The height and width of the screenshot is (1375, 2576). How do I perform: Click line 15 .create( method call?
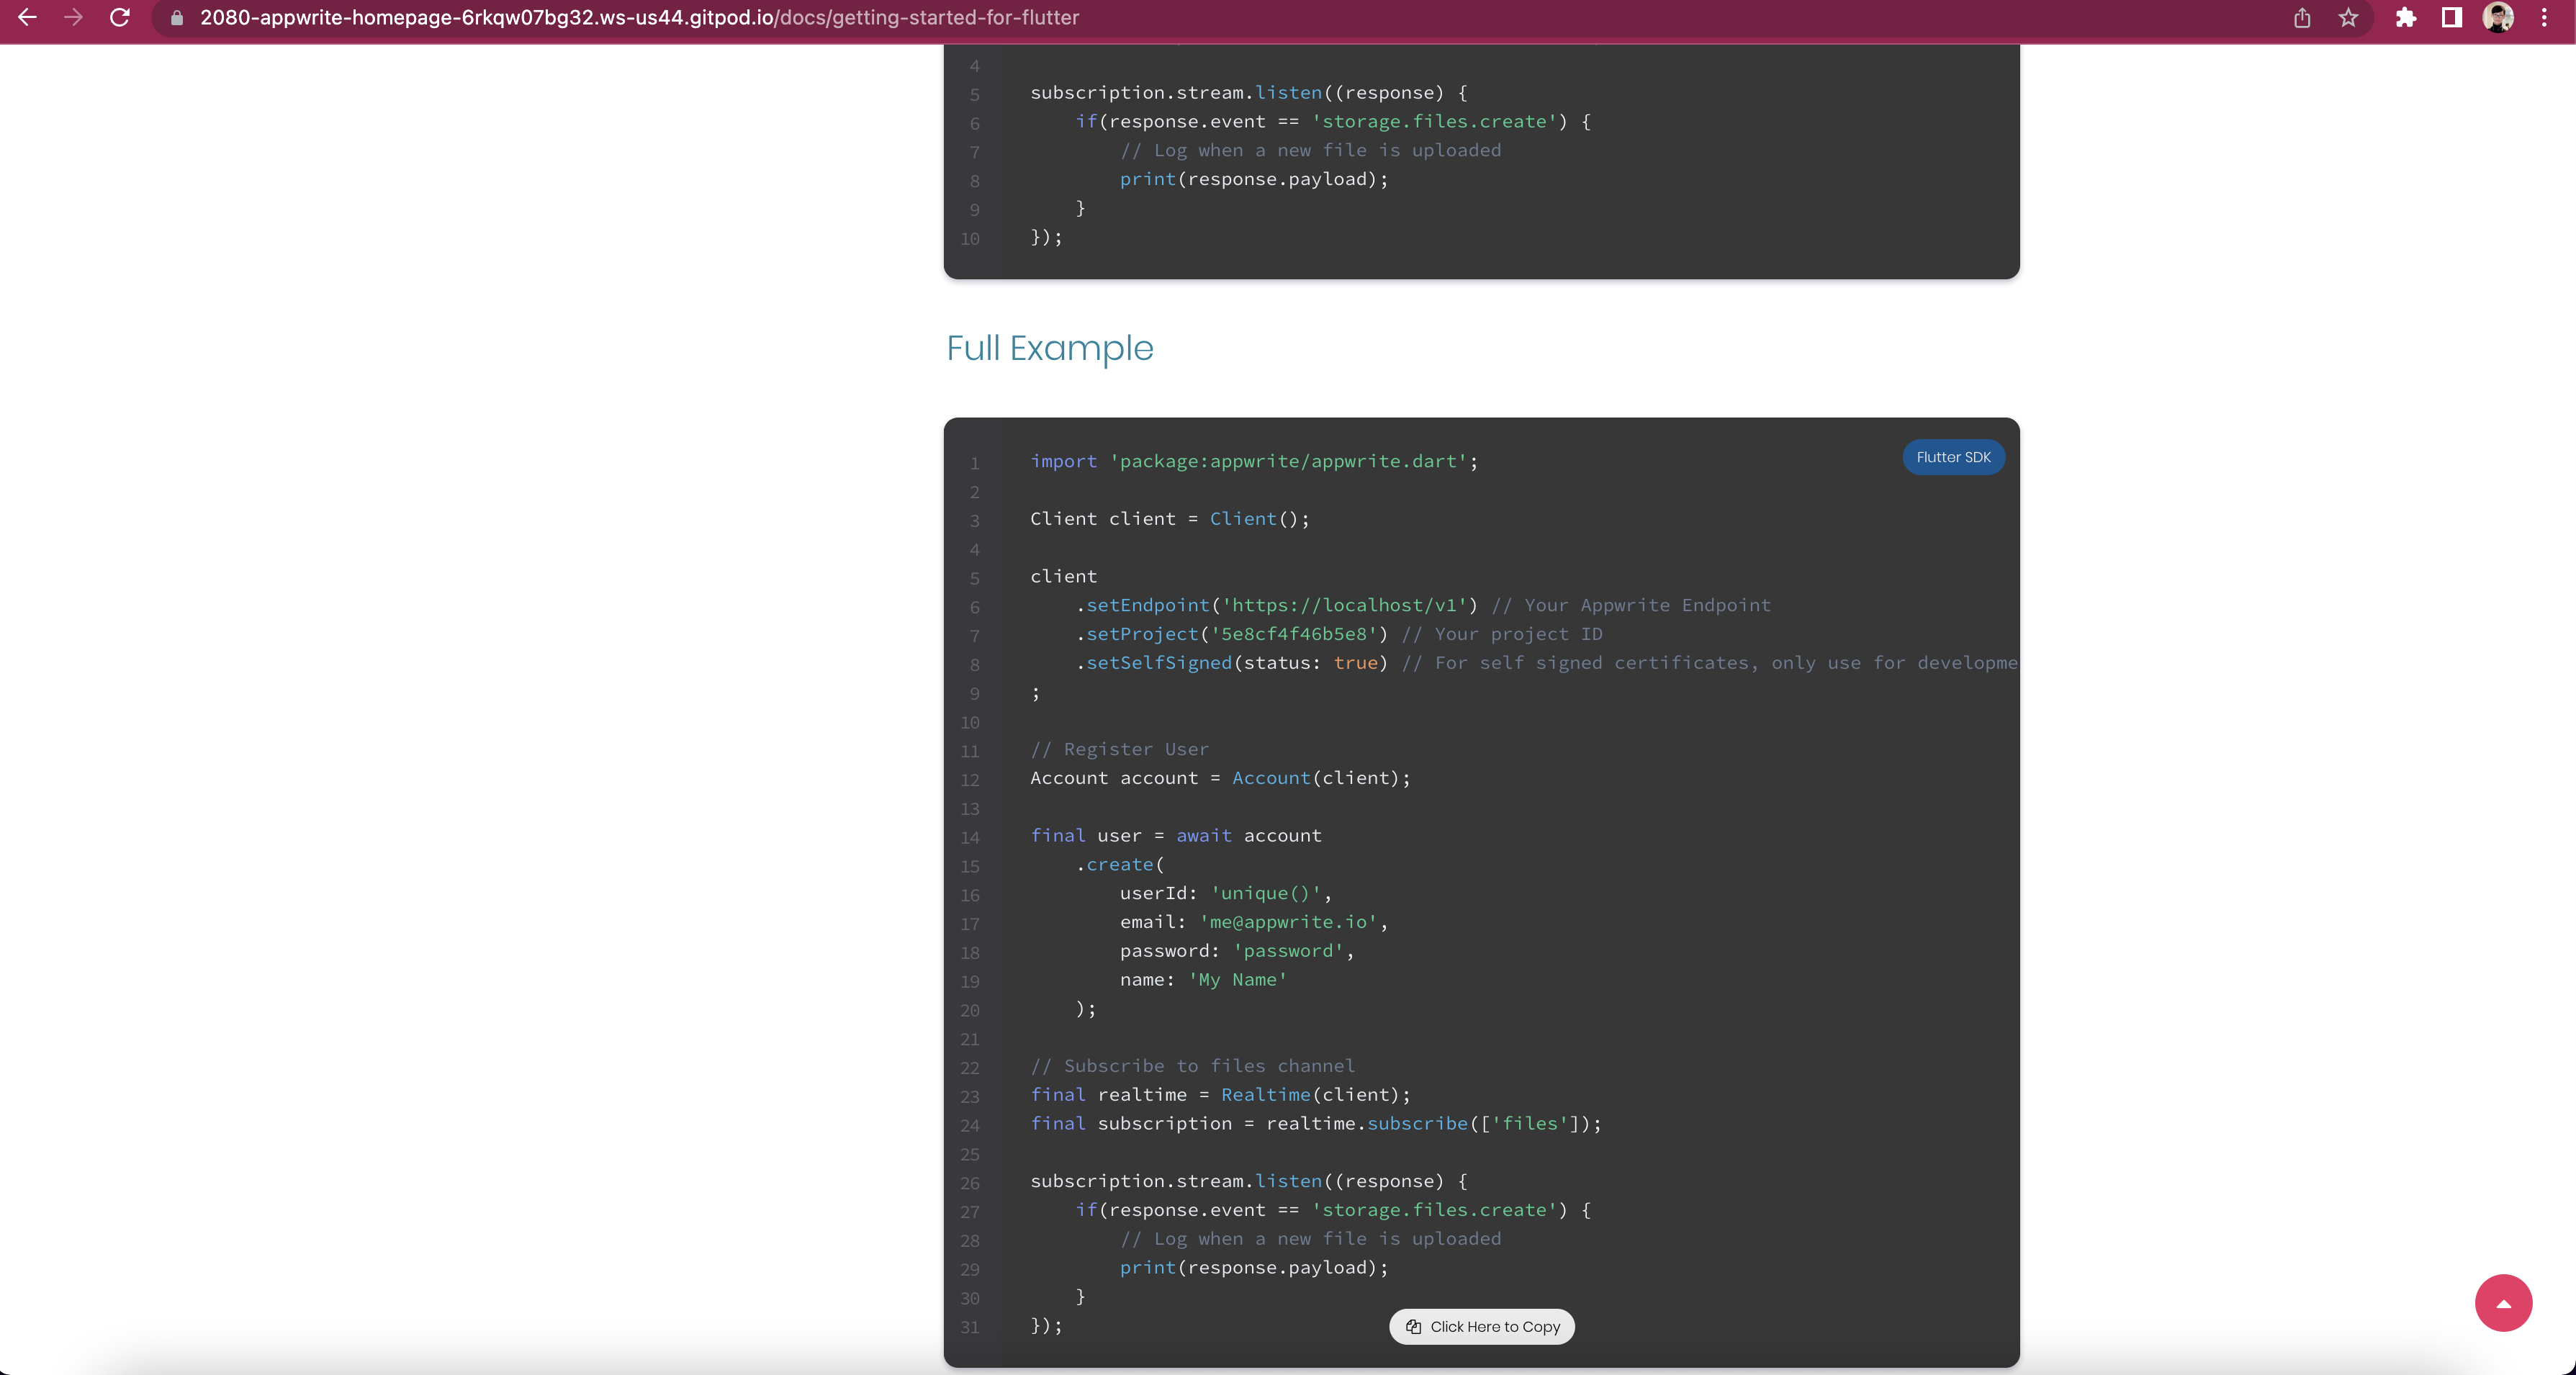1120,864
